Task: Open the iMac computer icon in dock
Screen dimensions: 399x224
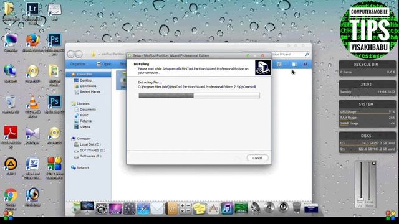Action: (x=87, y=207)
